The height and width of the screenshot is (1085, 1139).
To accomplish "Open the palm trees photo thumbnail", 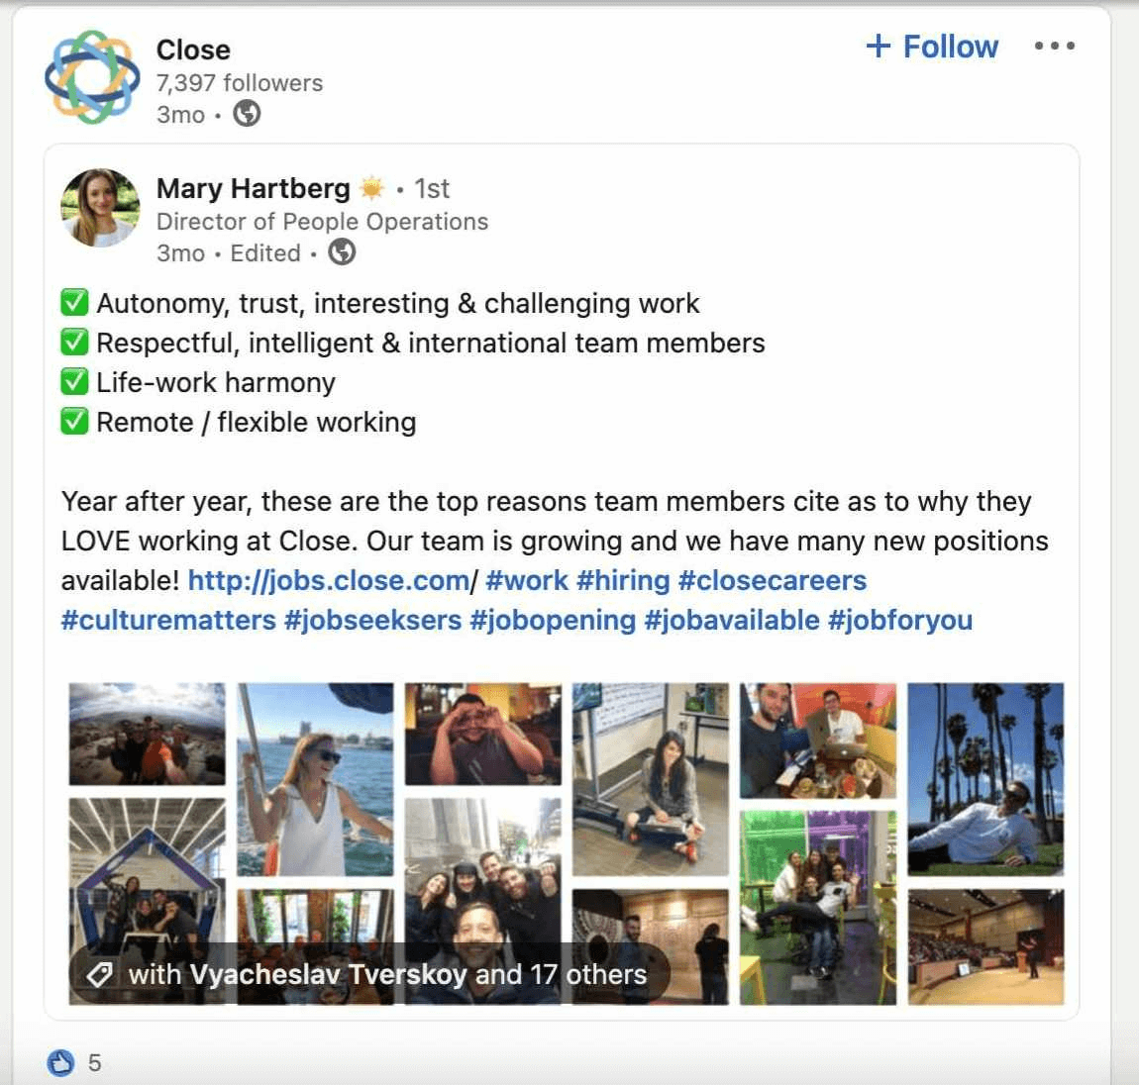I will (987, 777).
